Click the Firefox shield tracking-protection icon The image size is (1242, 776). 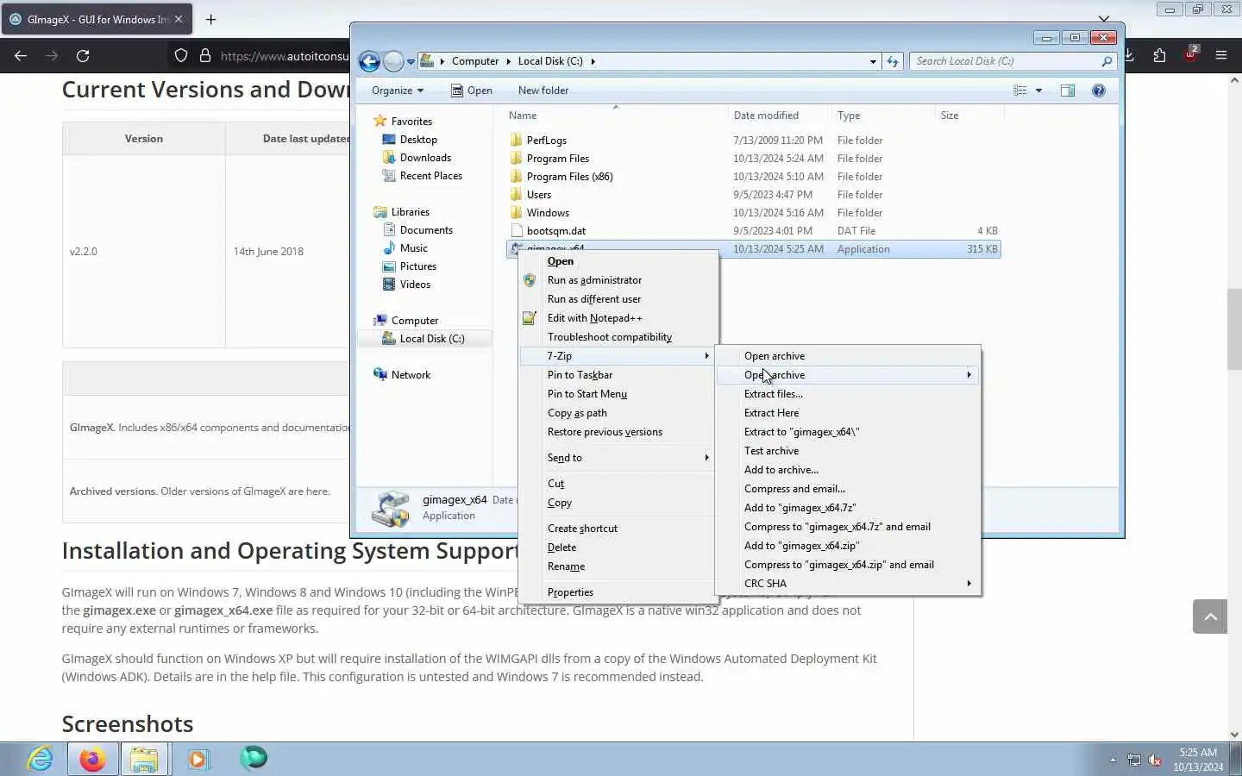[181, 55]
